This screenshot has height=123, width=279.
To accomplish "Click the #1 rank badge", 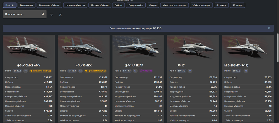I will pos(26,71).
